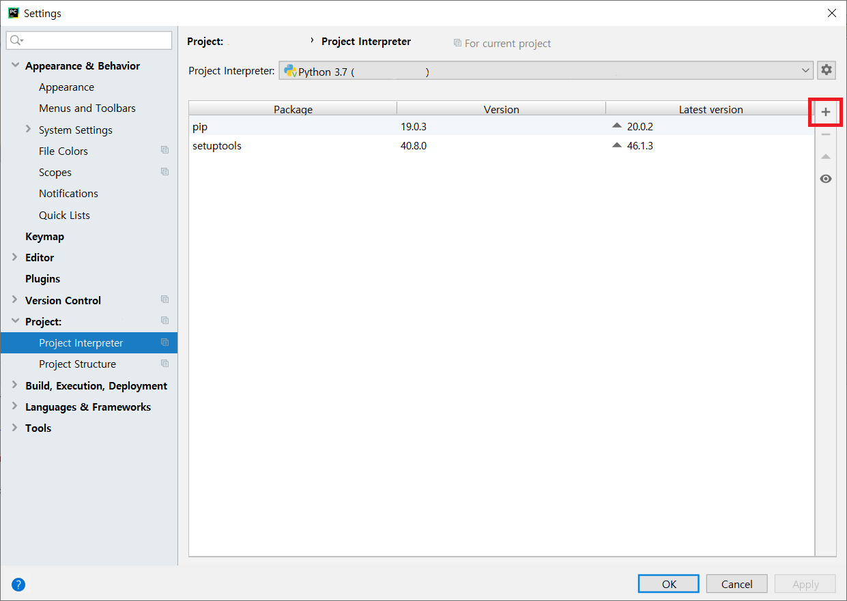Open the help question mark icon
This screenshot has width=847, height=601.
pyautogui.click(x=18, y=584)
